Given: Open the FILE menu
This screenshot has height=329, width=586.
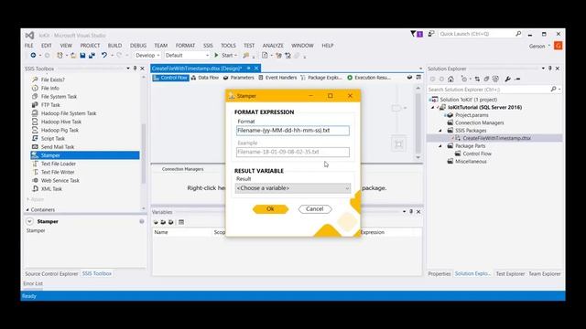Looking at the screenshot, I should 28,46.
